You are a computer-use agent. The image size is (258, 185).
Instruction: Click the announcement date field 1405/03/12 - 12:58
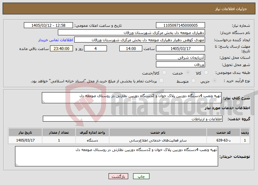click(48, 25)
